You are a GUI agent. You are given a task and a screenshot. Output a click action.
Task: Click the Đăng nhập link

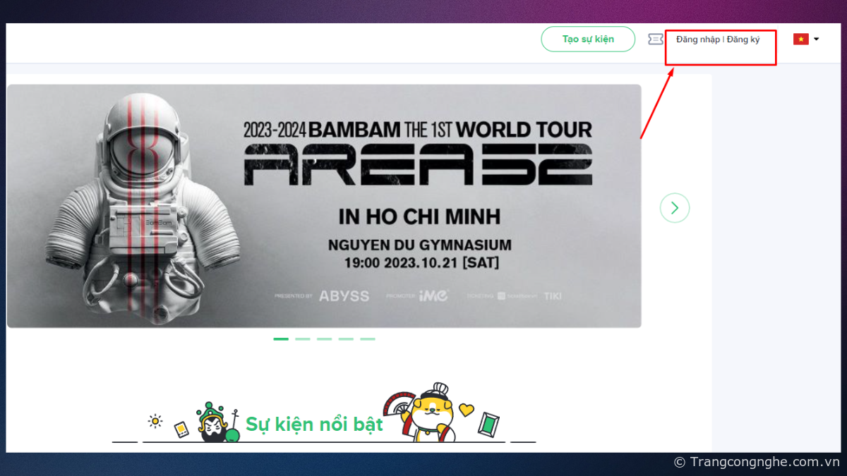click(x=698, y=39)
